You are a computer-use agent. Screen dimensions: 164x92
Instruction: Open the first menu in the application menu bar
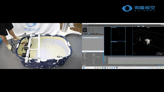pos(83,25)
